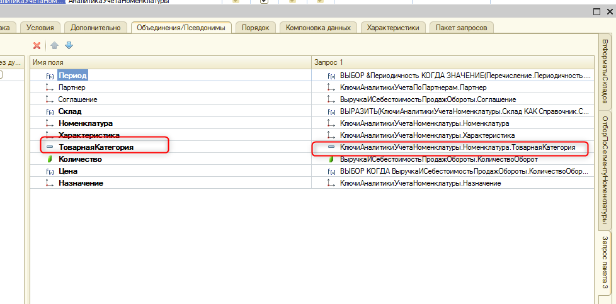Open the Компоновка данных tab
This screenshot has height=304, width=616.
(x=318, y=28)
